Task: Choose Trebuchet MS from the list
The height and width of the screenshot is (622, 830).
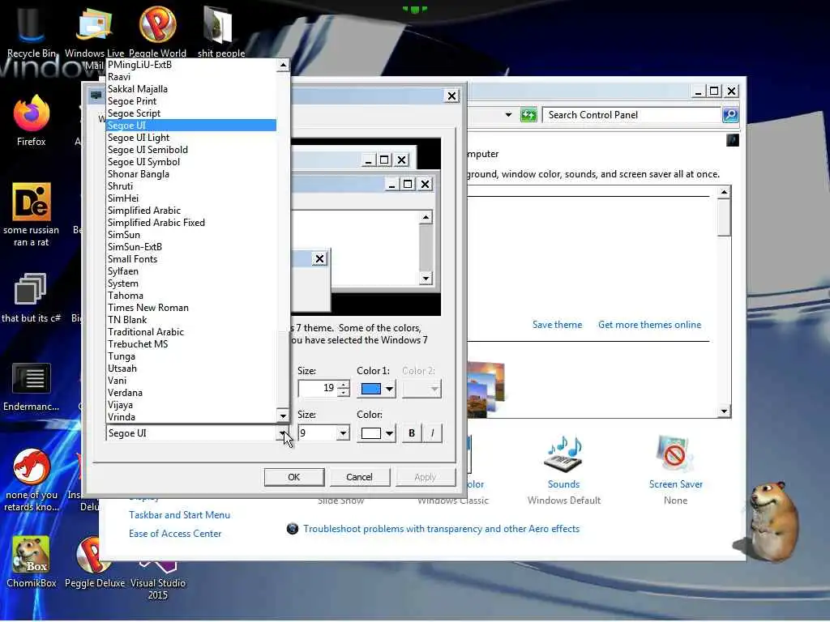Action: point(191,344)
